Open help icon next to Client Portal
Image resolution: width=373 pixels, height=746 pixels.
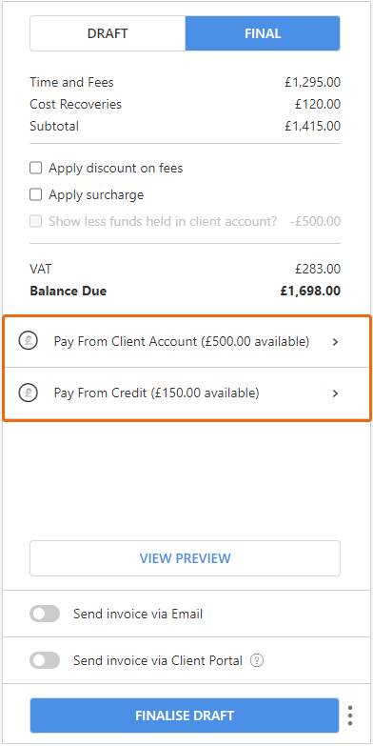click(x=257, y=660)
